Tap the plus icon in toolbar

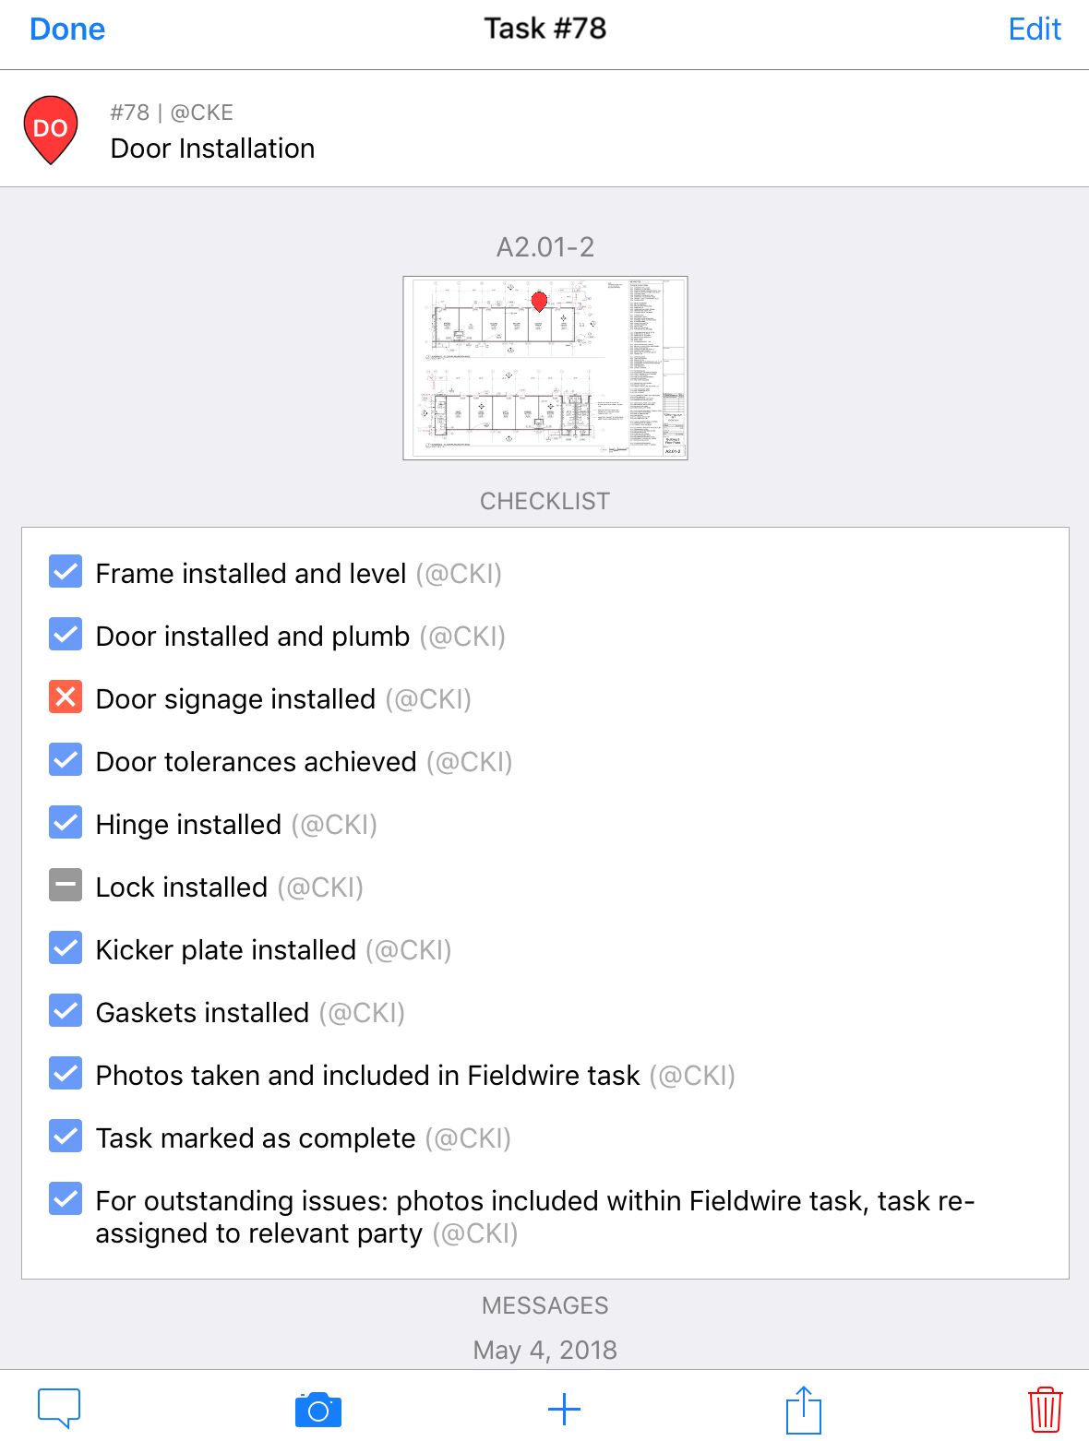point(564,1410)
